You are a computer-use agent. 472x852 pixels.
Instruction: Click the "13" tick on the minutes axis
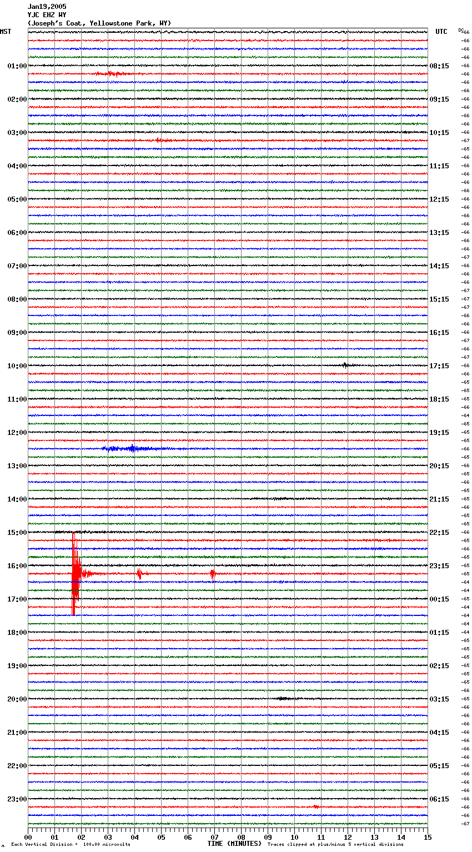(374, 837)
